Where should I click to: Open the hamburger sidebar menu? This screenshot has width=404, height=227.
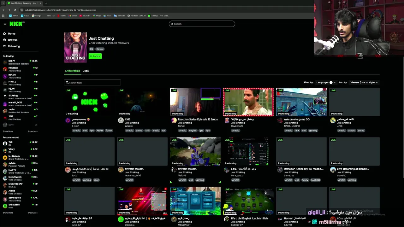coord(5,24)
